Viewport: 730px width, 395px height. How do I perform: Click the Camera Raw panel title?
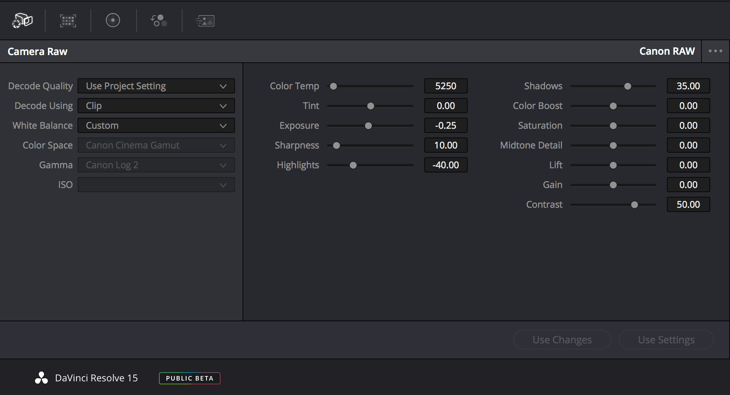[37, 51]
